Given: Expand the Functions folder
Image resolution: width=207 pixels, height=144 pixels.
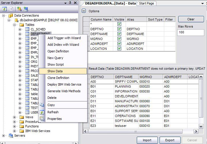Looking at the screenshot, I should [x=14, y=126].
